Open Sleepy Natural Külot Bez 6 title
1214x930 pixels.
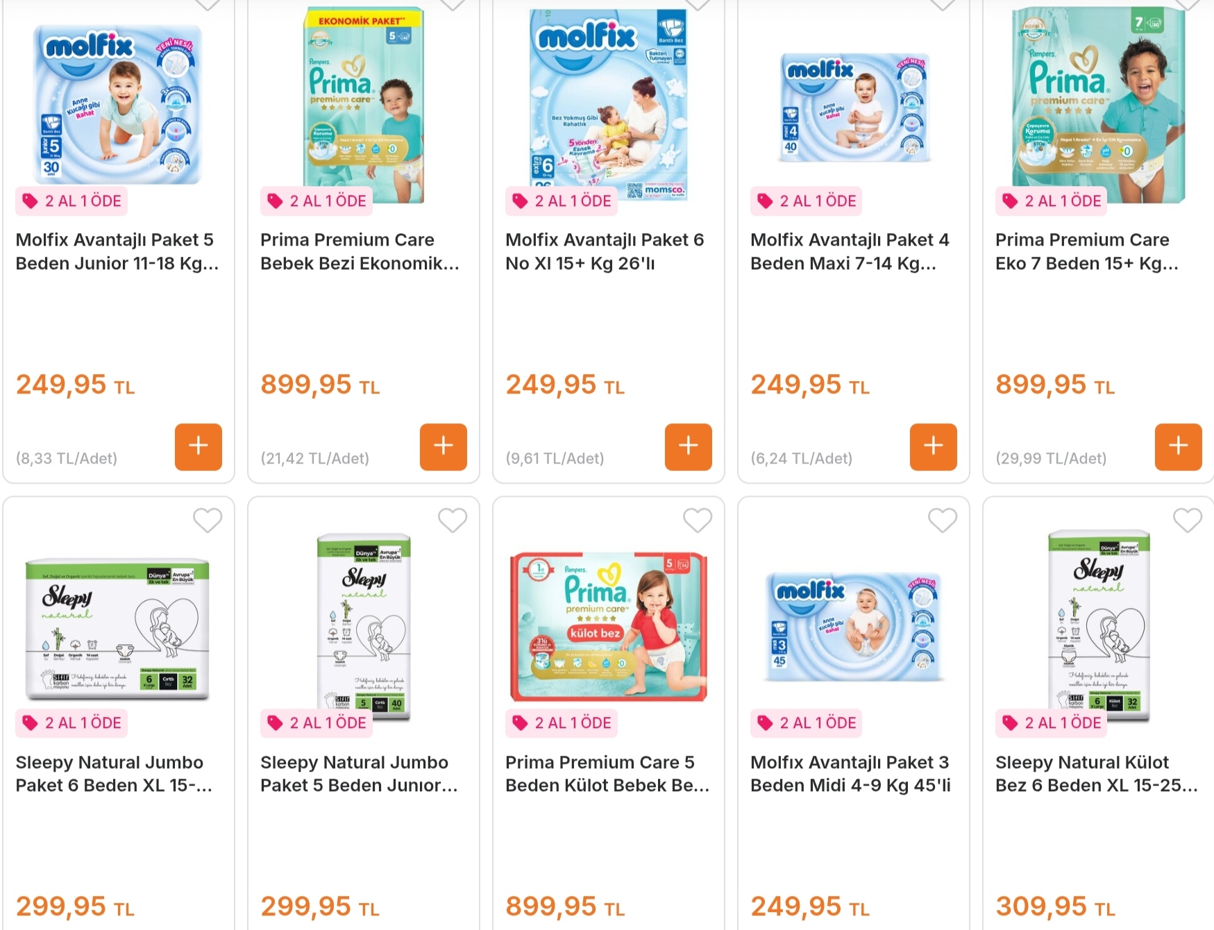pos(1097,774)
